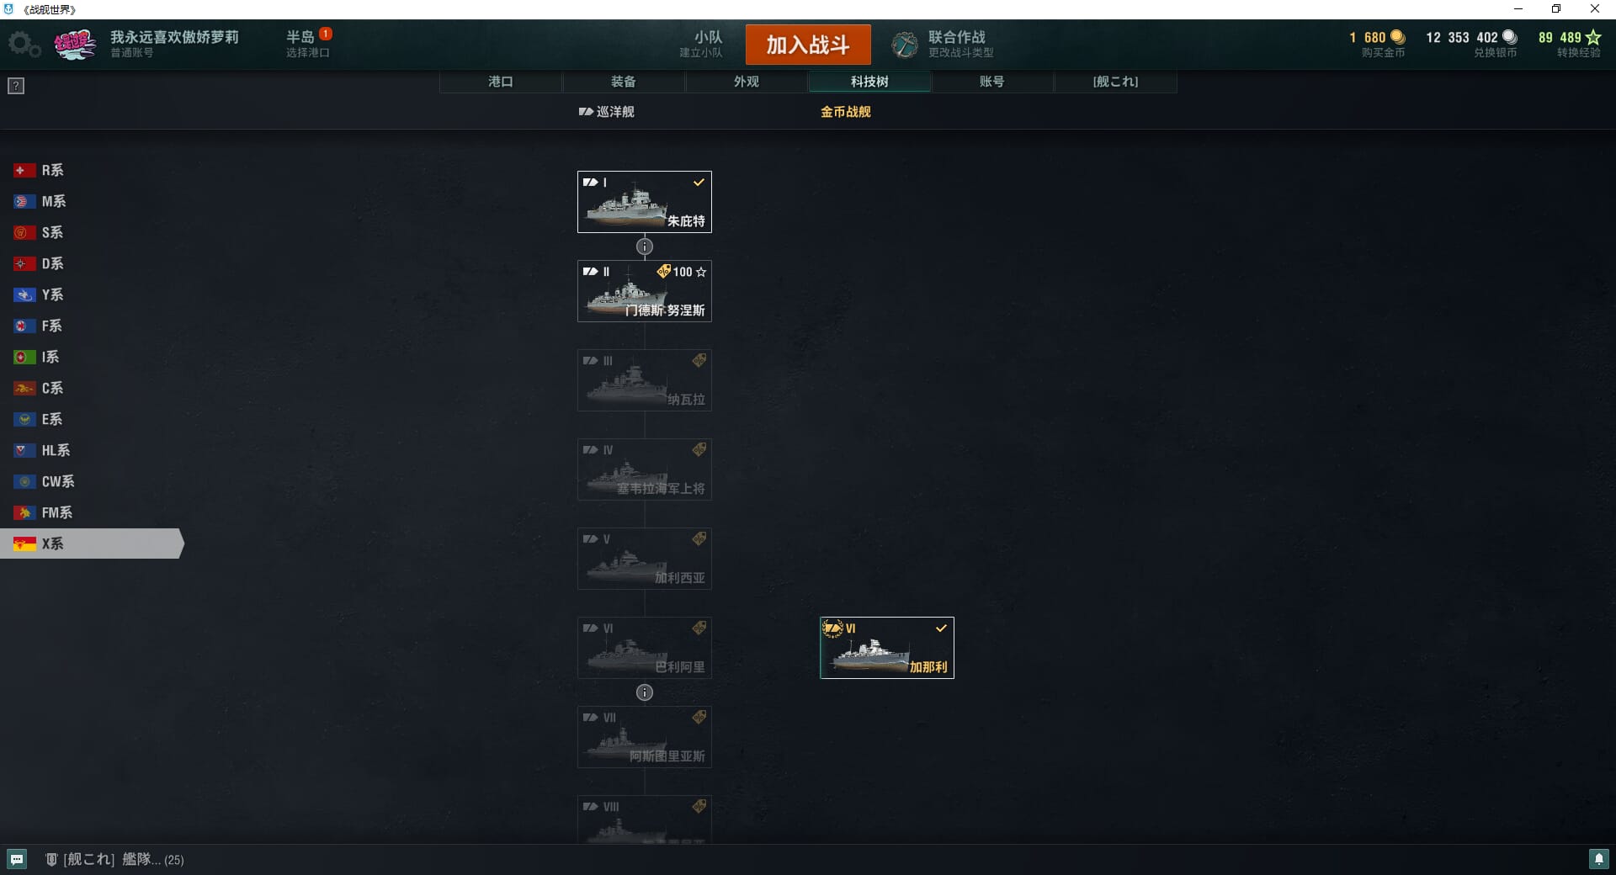Image resolution: width=1616 pixels, height=875 pixels.
Task: Select the 加那利 premium ship tile
Action: coord(887,648)
